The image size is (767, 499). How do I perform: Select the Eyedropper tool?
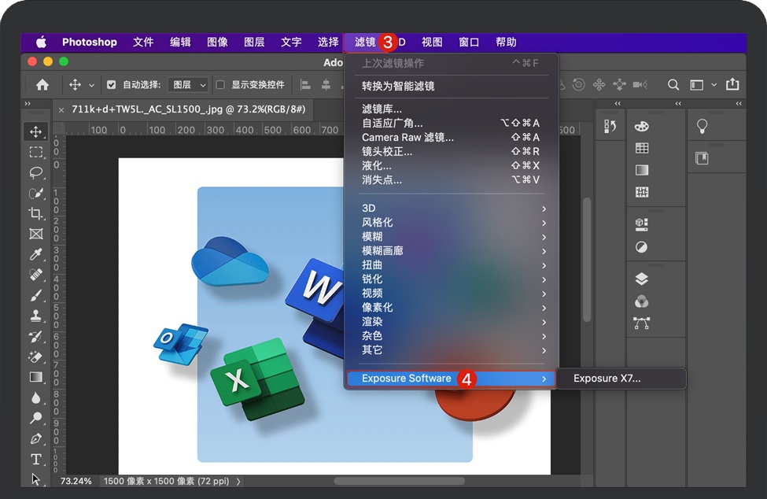click(x=35, y=254)
